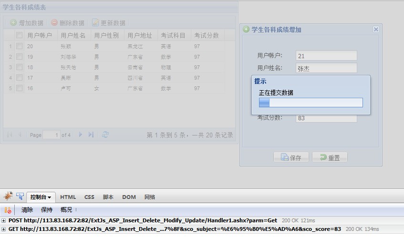
Task: Sort by 考试科目 column header
Action: pyautogui.click(x=175, y=35)
